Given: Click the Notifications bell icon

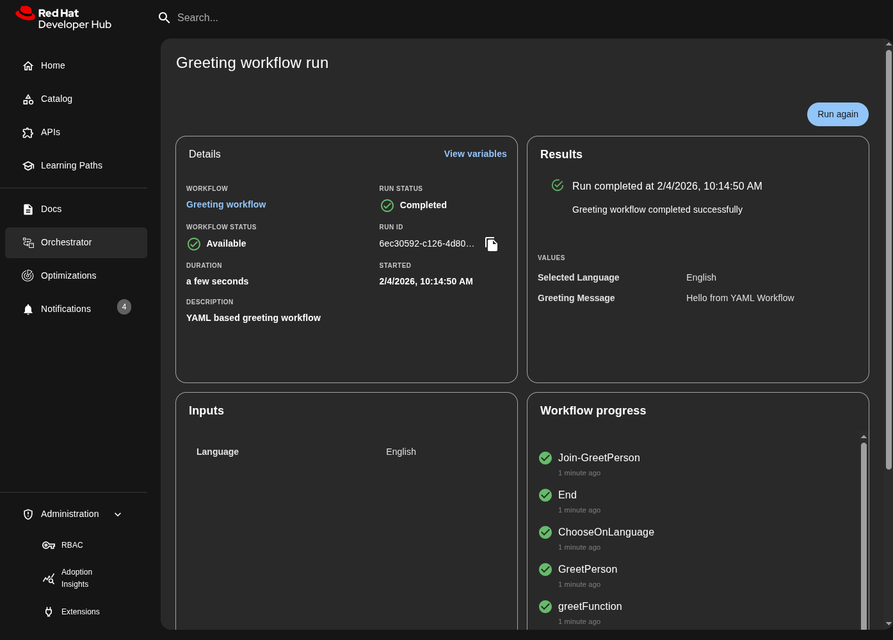Looking at the screenshot, I should 28,309.
